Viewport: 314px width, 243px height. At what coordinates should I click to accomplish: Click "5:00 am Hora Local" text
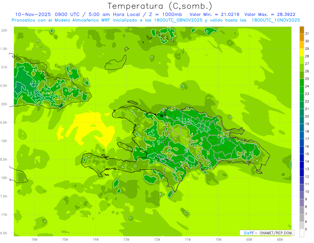pos(115,14)
